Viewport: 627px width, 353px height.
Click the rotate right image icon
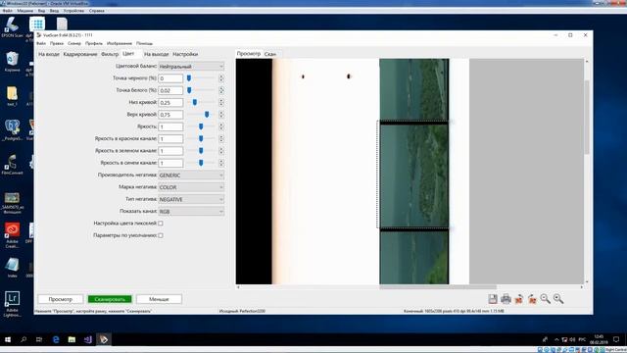coord(532,299)
